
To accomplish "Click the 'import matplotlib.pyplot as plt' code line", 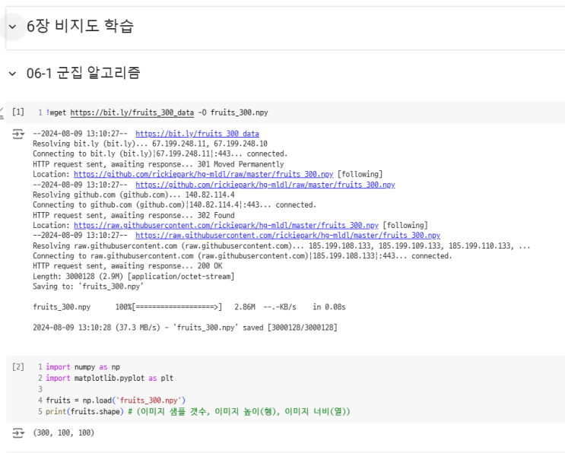I will (110, 378).
